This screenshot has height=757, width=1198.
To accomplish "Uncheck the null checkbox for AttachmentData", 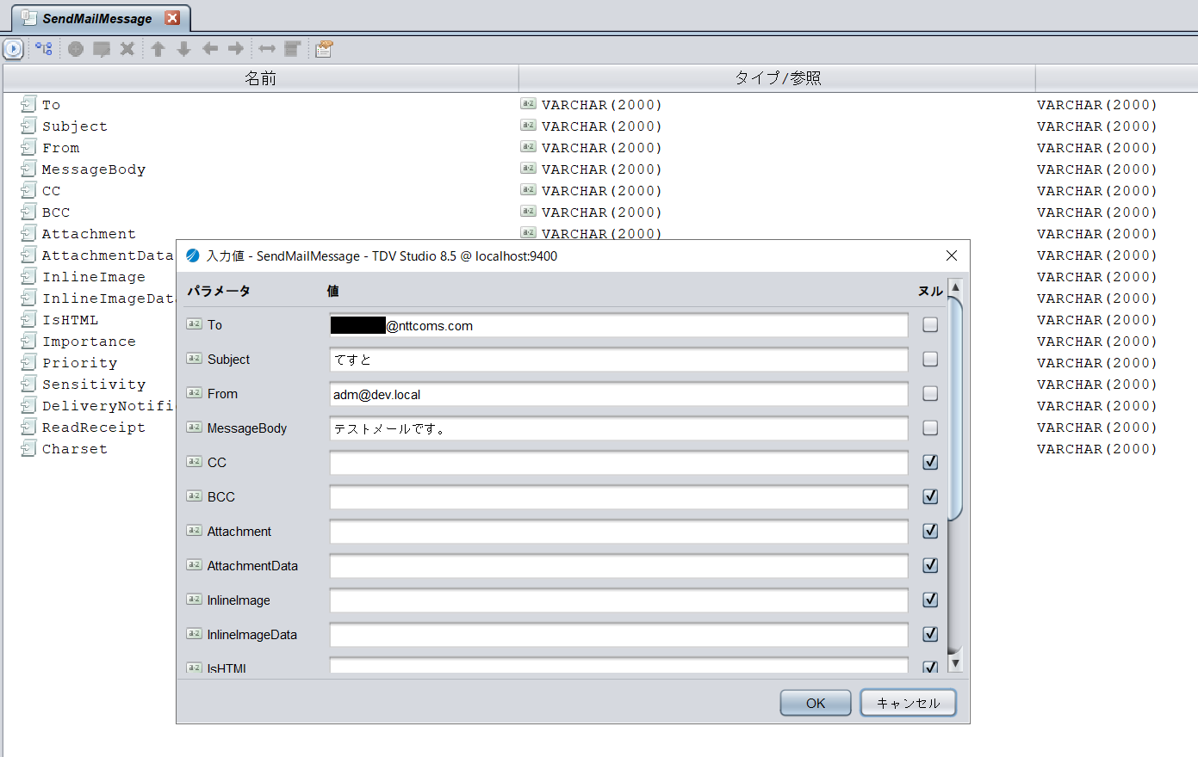I will pyautogui.click(x=930, y=565).
